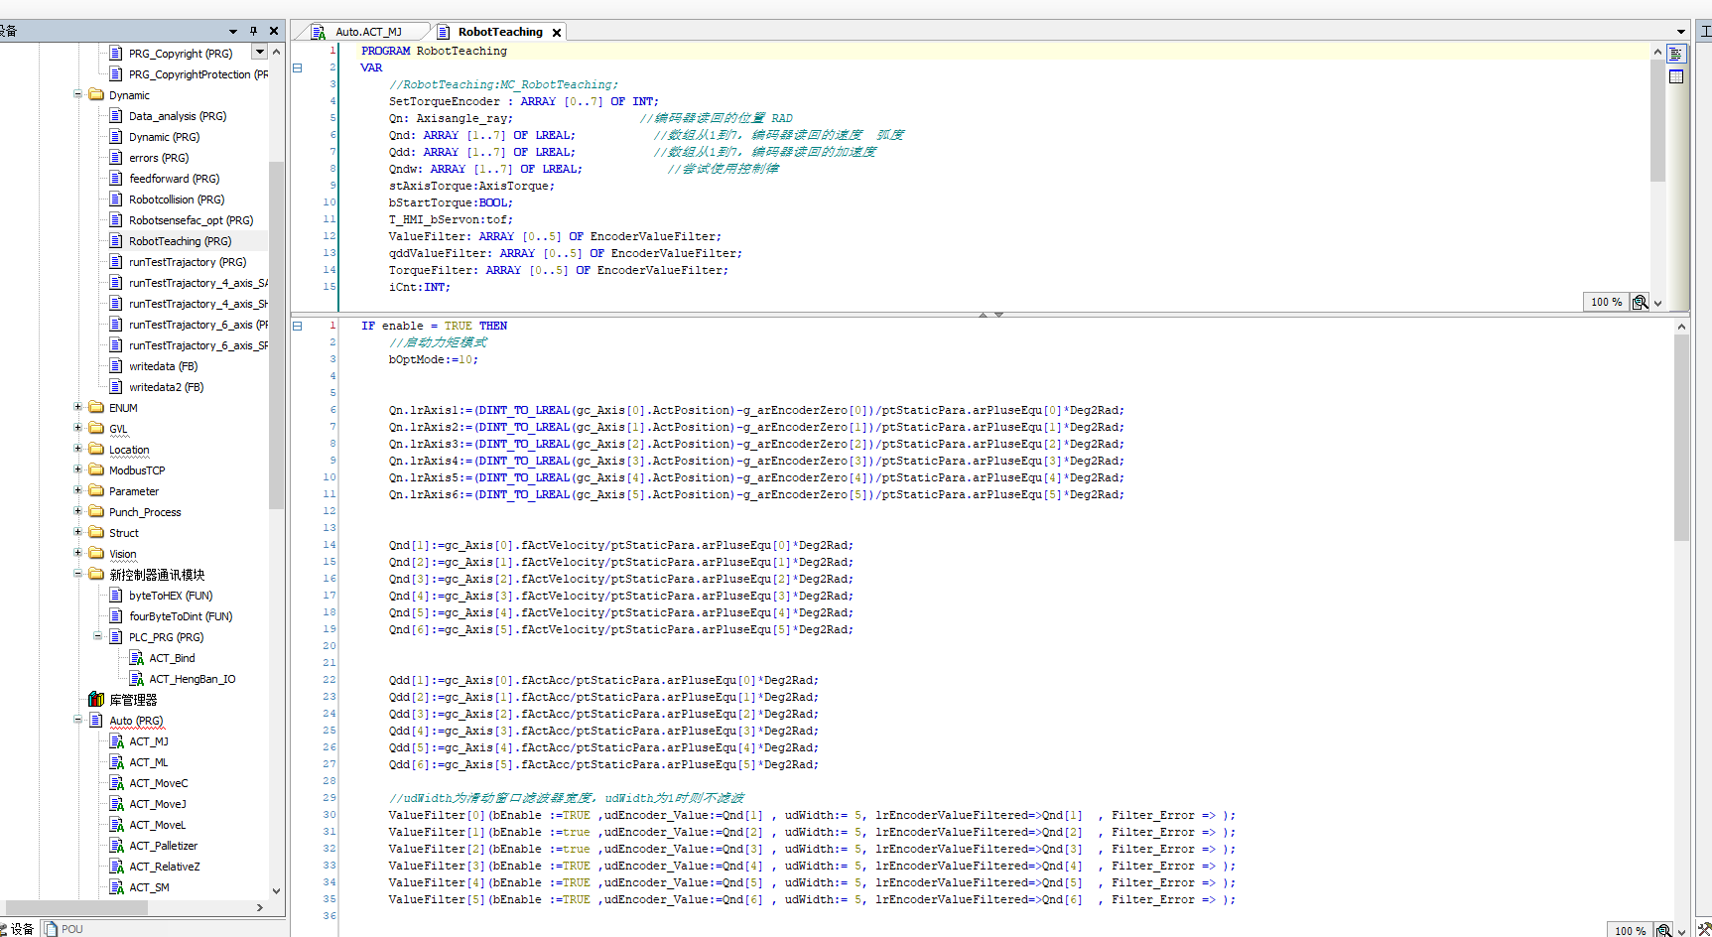The width and height of the screenshot is (1712, 937).
Task: Click the declaration pane zoom magnifier icon
Action: 1640,302
